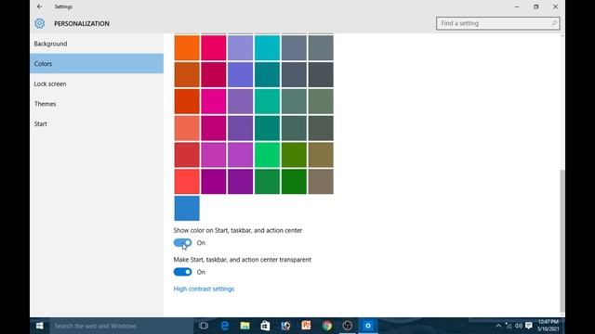Click the Personalization gear icon
Screen dimensions: 595x334
click(x=39, y=23)
